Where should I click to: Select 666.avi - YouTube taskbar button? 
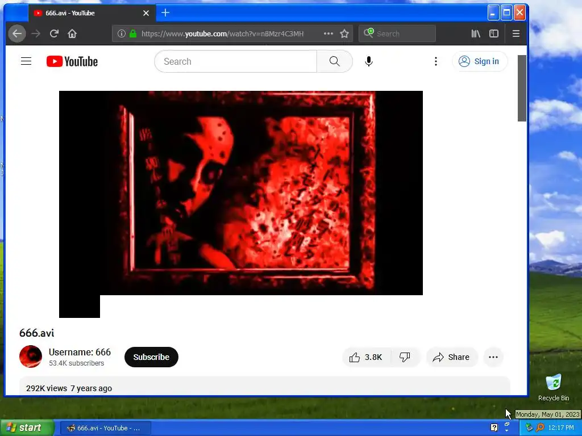pyautogui.click(x=106, y=428)
